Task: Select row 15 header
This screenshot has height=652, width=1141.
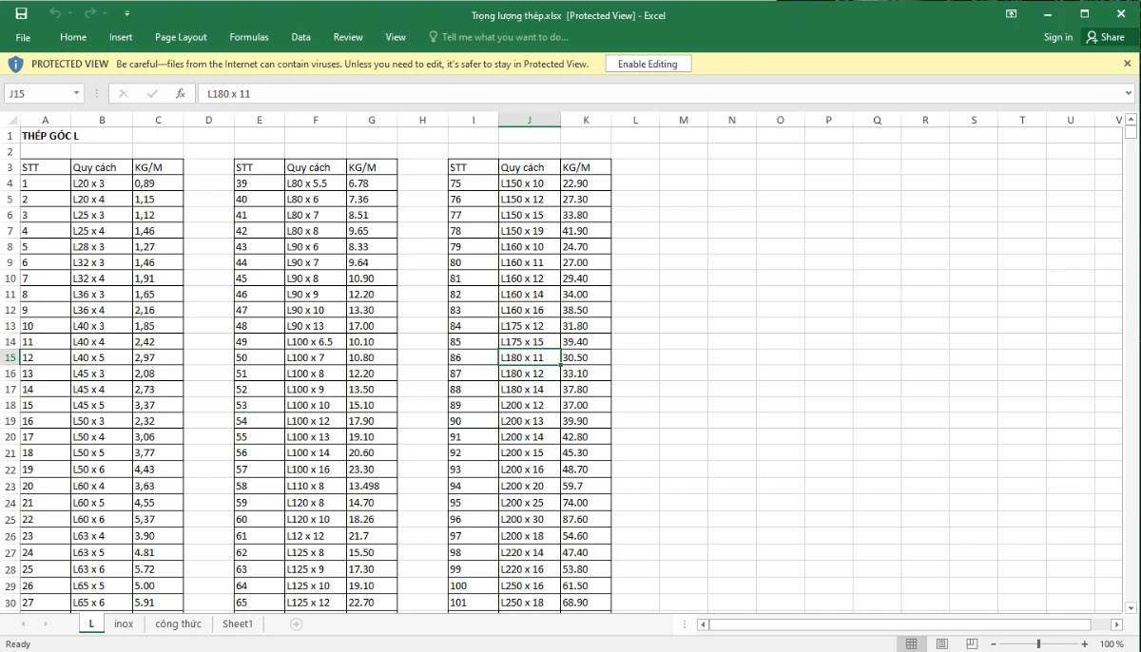Action: tap(10, 357)
